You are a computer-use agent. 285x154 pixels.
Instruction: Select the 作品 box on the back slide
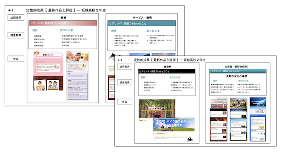16,59
